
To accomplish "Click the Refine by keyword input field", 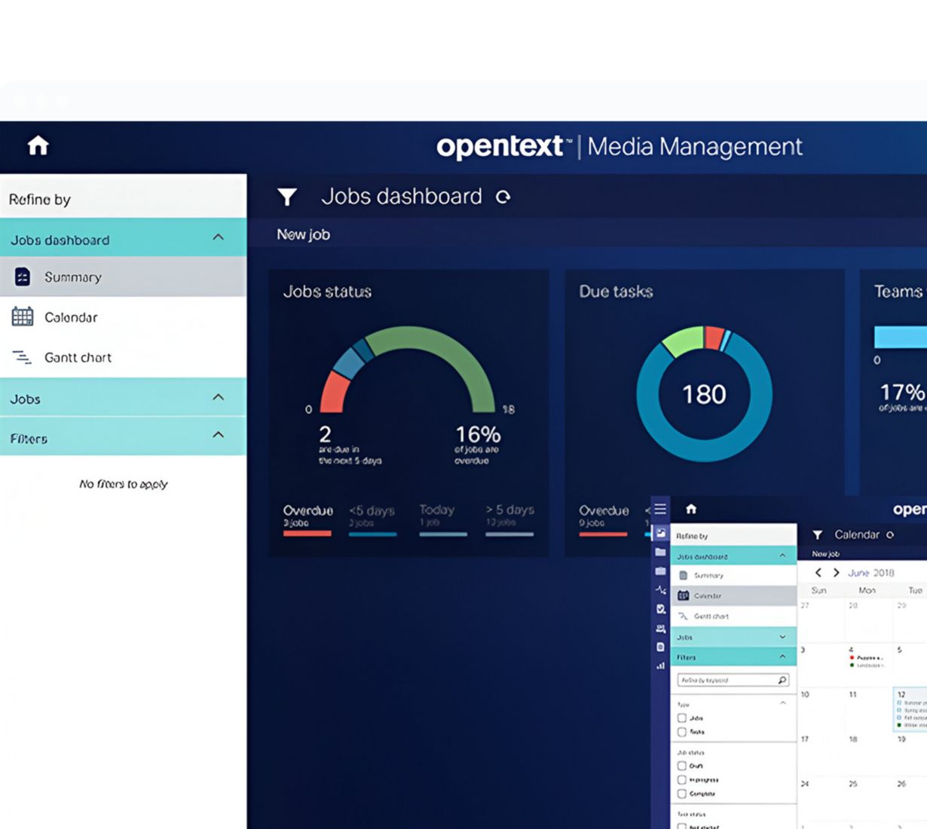I will point(725,680).
